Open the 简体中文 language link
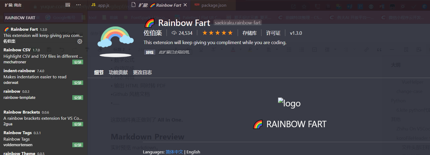This screenshot has width=430, height=155. pyautogui.click(x=174, y=152)
